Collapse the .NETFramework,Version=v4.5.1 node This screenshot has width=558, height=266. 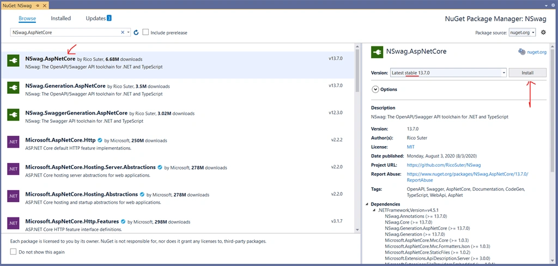click(x=374, y=210)
